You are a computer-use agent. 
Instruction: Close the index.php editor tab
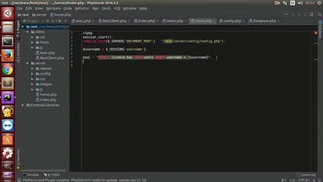(157, 21)
